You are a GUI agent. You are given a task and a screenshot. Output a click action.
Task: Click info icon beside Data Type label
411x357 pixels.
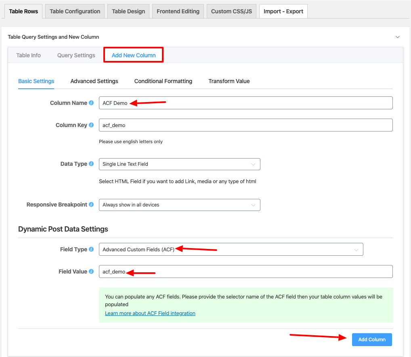[x=91, y=164]
